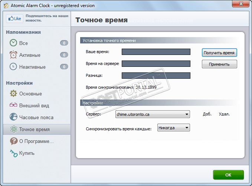Click the count badge next to Все
This screenshot has height=186, width=252.
[64, 43]
